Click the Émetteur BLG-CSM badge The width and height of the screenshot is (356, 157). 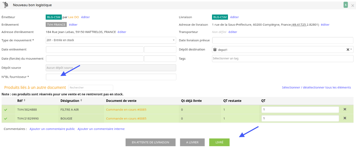pos(54,17)
